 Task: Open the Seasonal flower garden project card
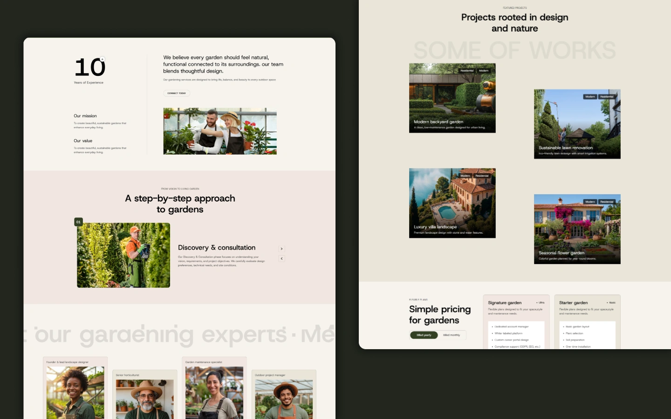click(577, 229)
